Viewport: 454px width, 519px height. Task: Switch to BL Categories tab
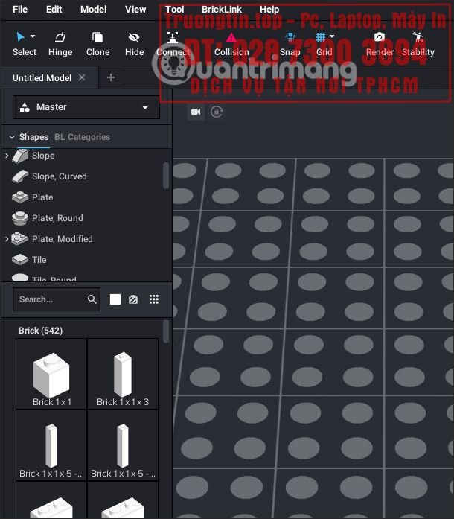(82, 137)
